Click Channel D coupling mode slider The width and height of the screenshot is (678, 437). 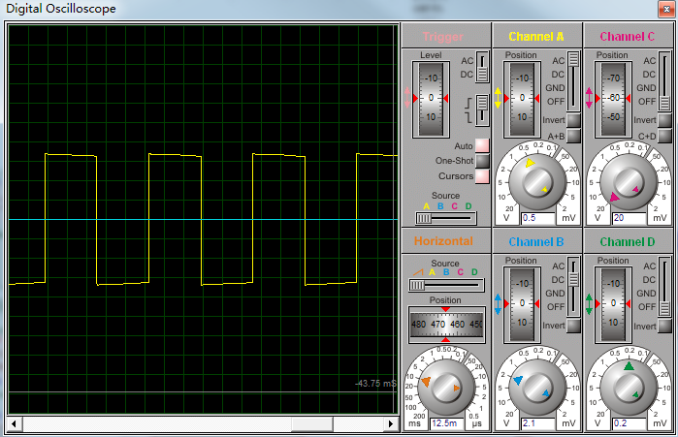pyautogui.click(x=664, y=287)
